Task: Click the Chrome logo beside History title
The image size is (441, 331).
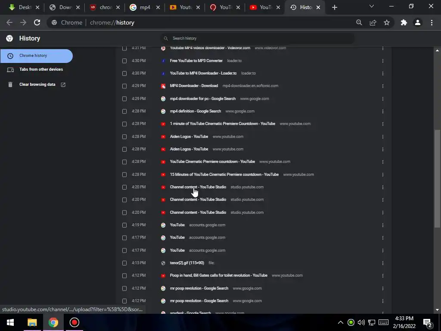Action: pos(9,38)
